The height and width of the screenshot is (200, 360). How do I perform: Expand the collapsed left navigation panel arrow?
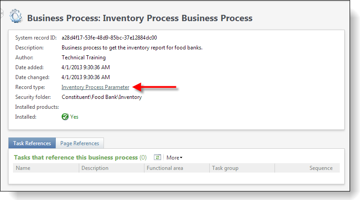1,13
